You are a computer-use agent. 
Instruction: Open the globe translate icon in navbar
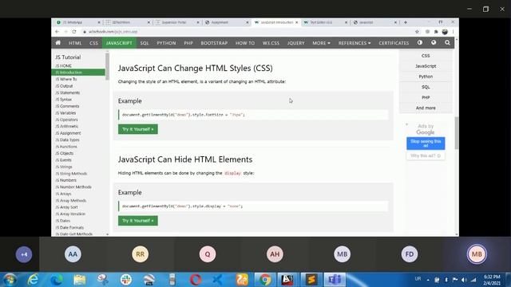click(434, 42)
